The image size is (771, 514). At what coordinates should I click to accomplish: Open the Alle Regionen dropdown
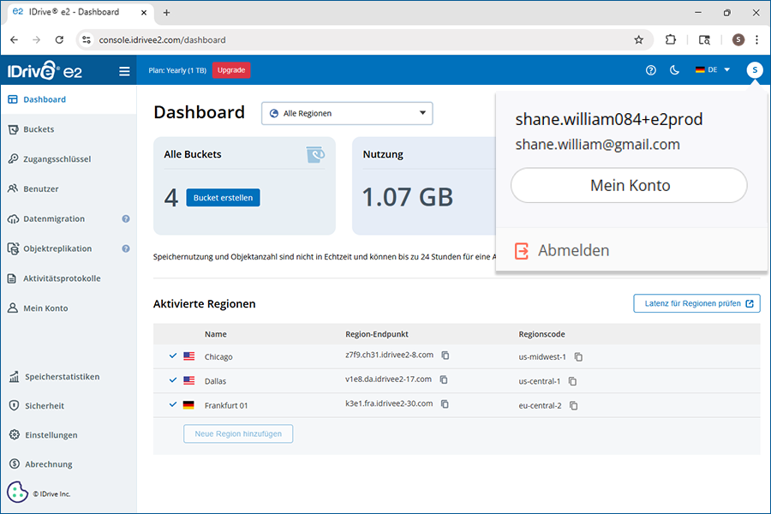(x=347, y=113)
